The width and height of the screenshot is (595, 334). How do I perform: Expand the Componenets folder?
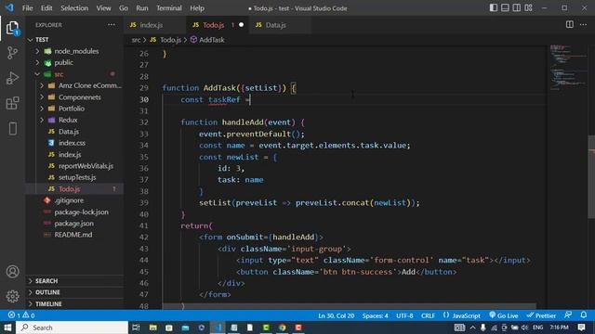42,96
